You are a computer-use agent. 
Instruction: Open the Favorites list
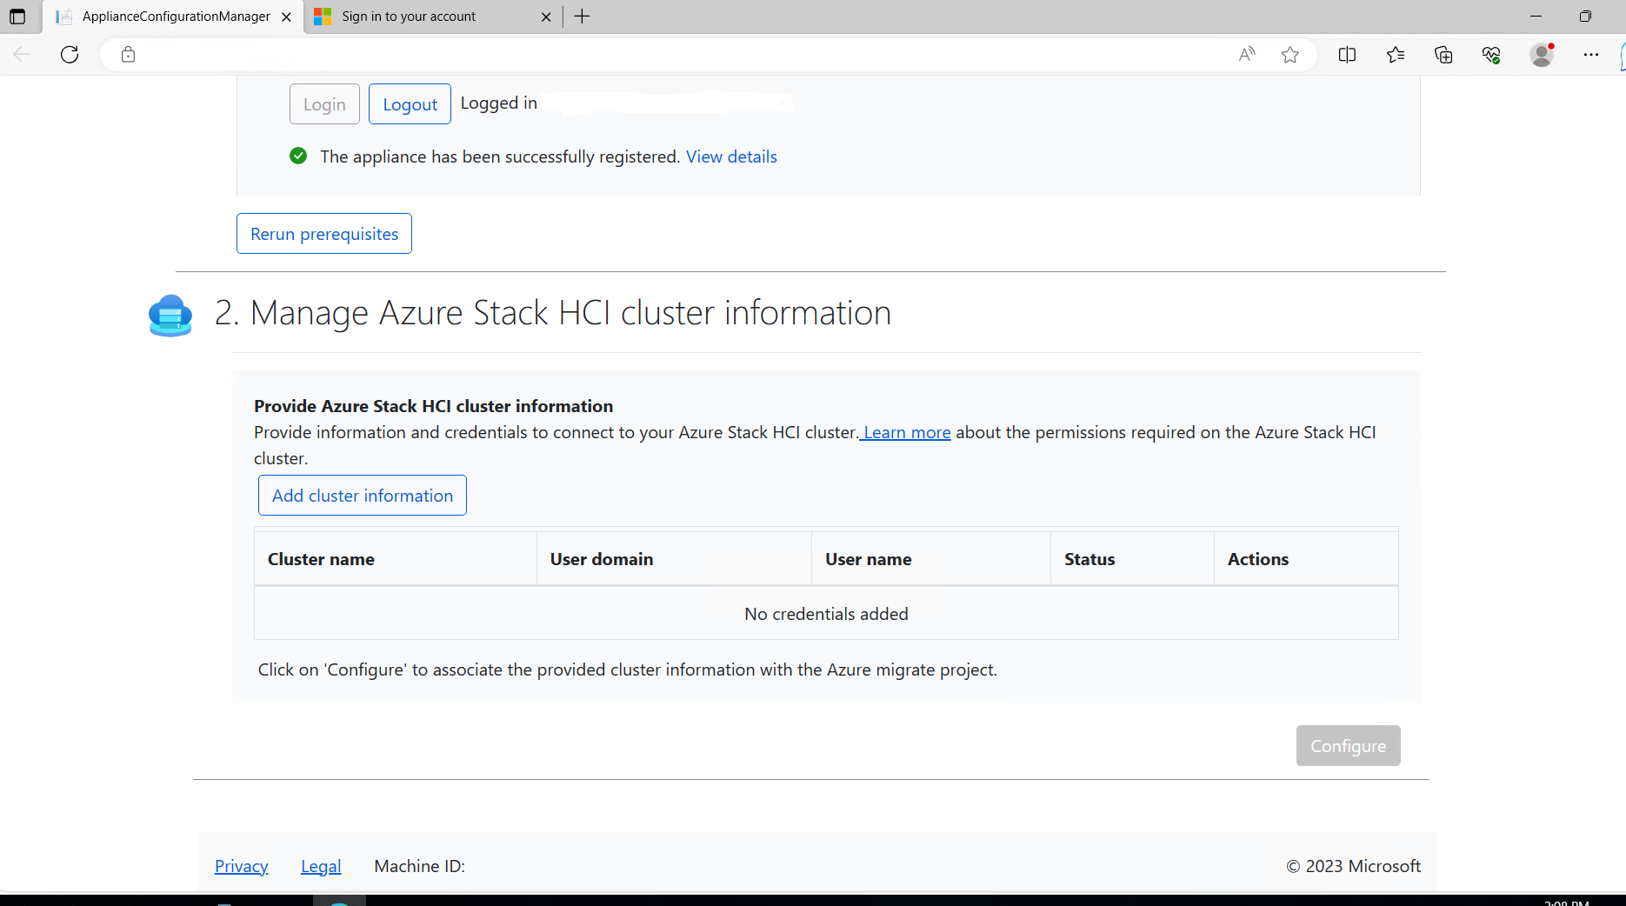(1396, 55)
